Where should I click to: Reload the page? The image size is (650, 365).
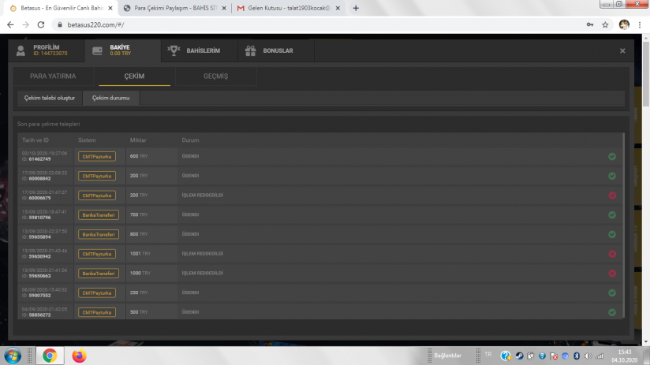point(41,25)
